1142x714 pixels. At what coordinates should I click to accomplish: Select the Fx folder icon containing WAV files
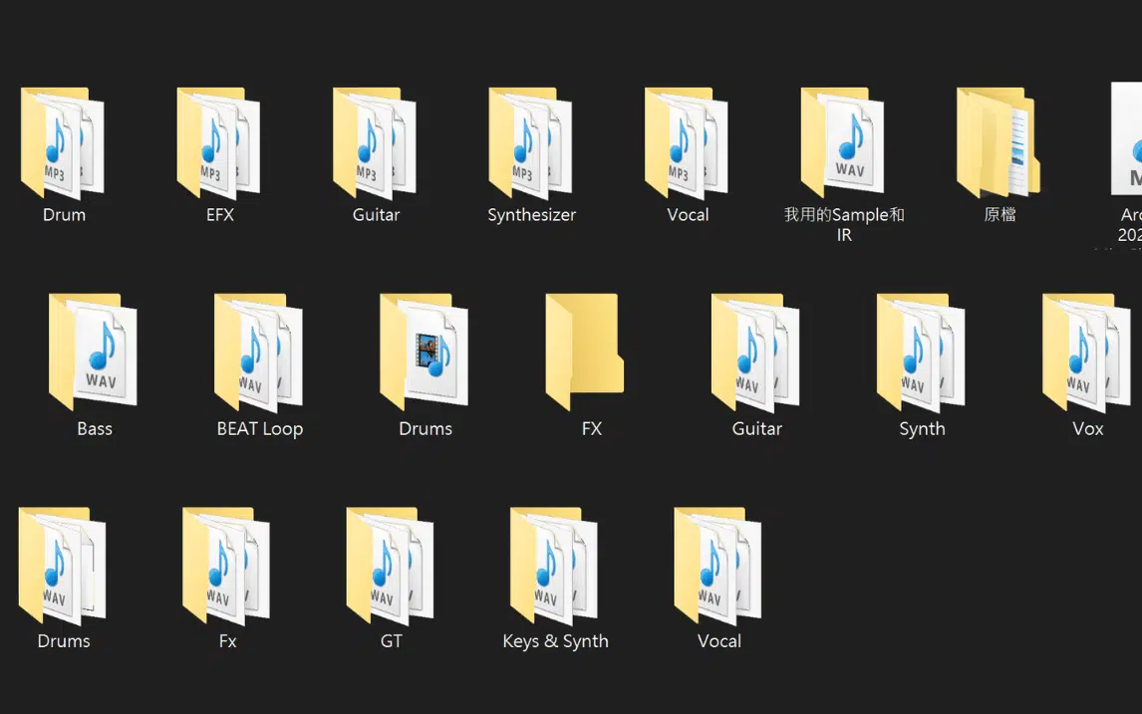coord(226,566)
